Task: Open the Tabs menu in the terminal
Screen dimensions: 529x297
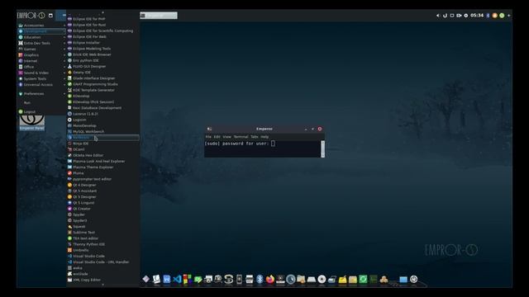Action: pos(255,137)
